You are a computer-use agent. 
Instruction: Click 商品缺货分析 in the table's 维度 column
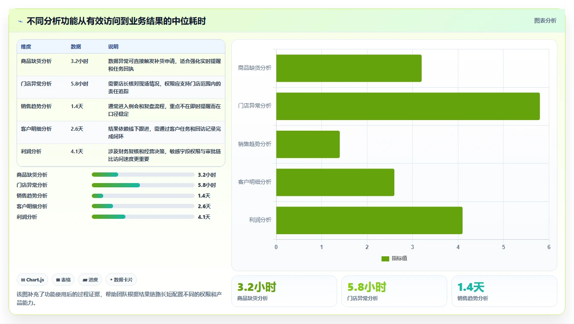point(36,61)
